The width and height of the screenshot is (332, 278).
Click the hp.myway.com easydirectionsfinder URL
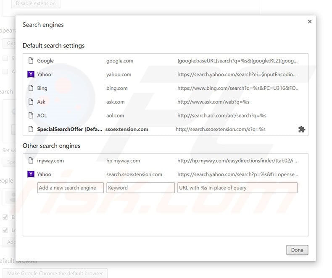[237, 161]
